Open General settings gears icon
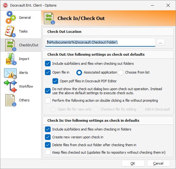176x169 pixels. click(11, 18)
